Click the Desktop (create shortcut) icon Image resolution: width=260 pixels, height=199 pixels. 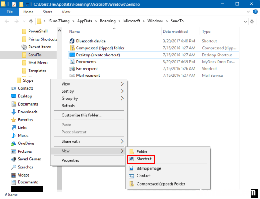[72, 55]
